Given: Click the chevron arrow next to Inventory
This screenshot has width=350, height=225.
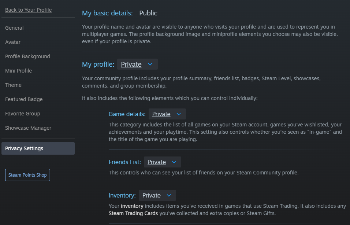Looking at the screenshot, I should coord(169,195).
